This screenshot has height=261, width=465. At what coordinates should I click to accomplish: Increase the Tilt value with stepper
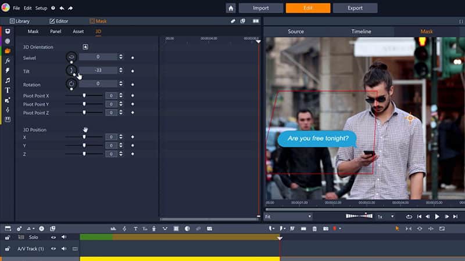pyautogui.click(x=121, y=68)
